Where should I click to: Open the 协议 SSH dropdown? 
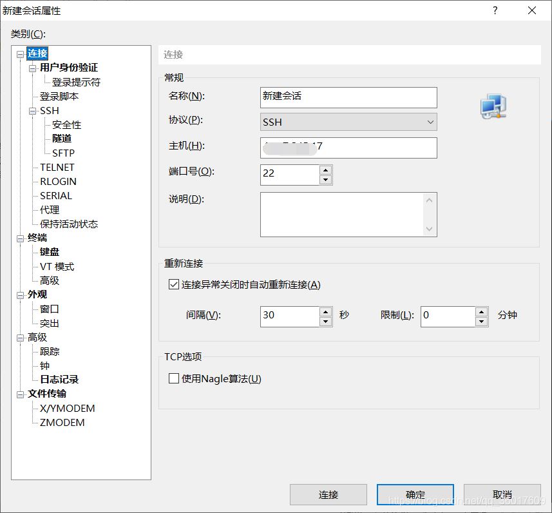(348, 122)
